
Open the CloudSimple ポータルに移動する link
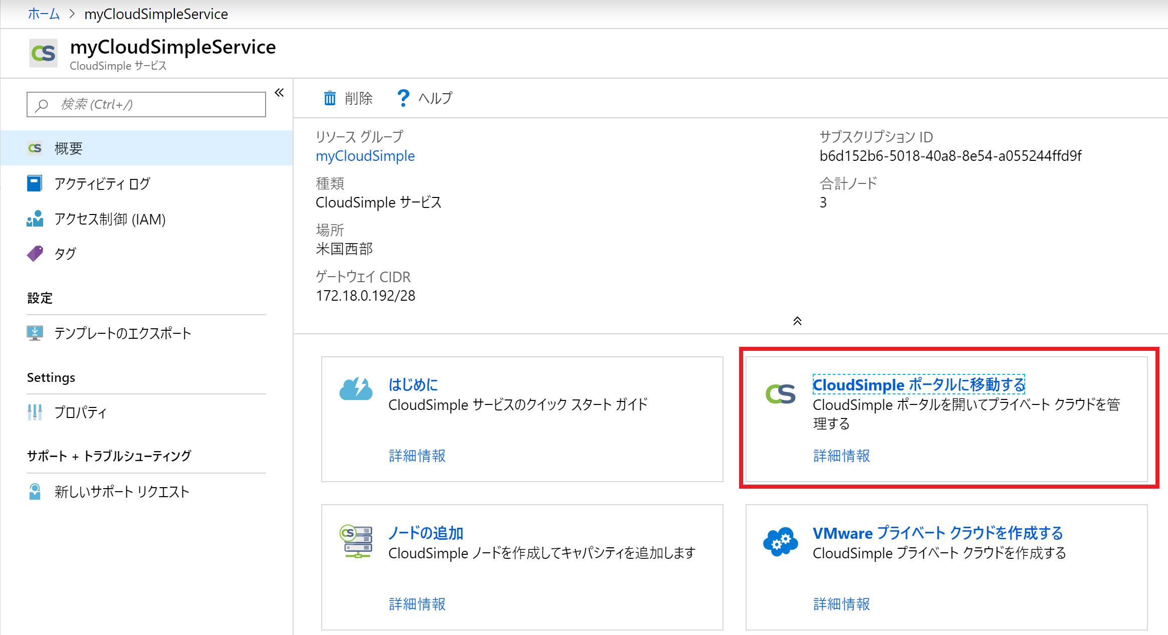(x=918, y=385)
